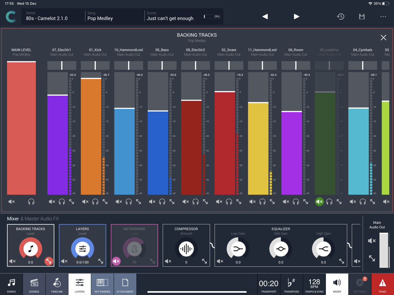
Task: Open the Songs panel
Action: [11, 284]
